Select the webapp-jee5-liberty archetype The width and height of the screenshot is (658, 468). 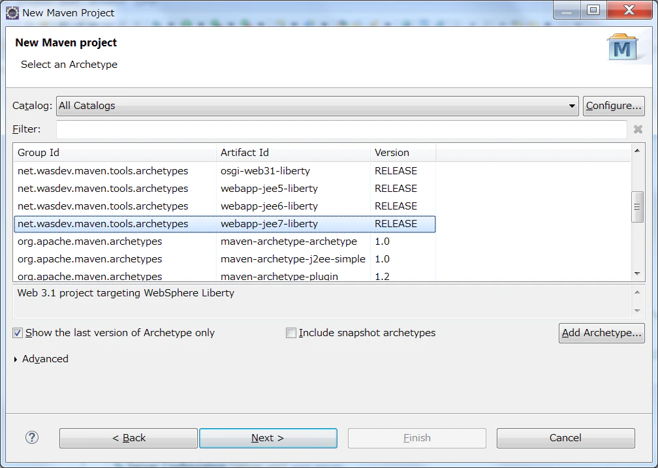pos(225,189)
